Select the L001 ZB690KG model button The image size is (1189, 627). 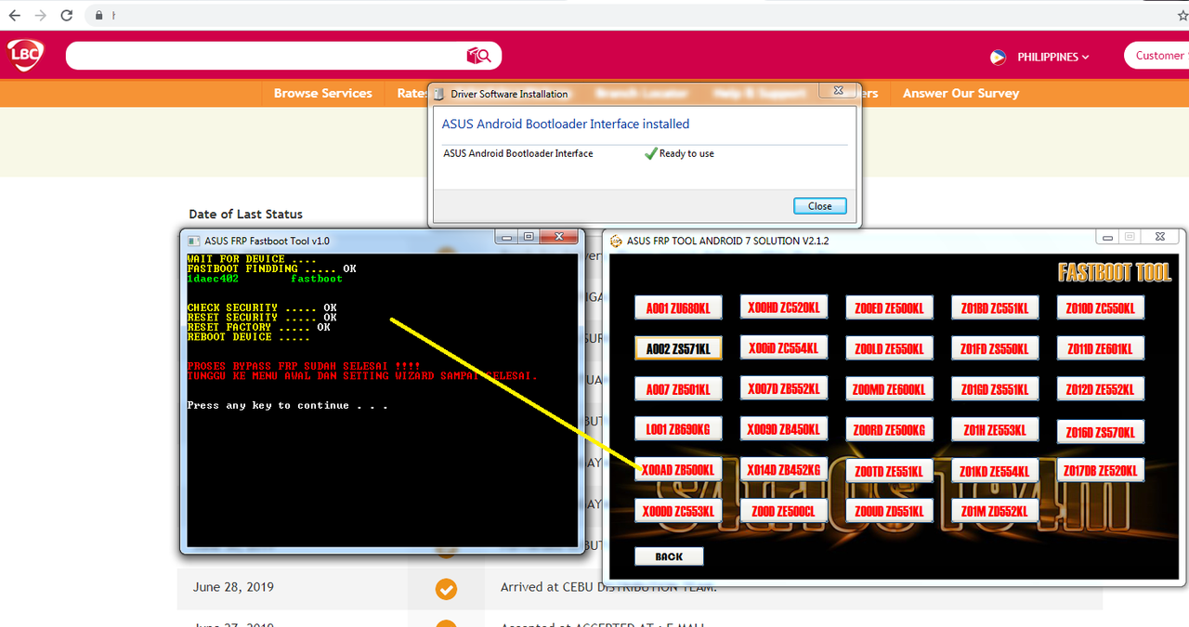(x=678, y=430)
